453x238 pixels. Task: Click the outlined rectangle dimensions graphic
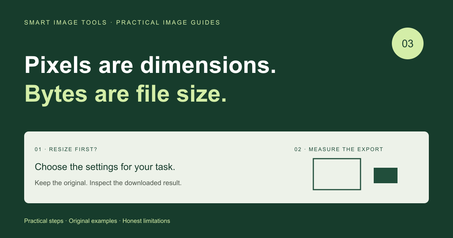point(337,174)
